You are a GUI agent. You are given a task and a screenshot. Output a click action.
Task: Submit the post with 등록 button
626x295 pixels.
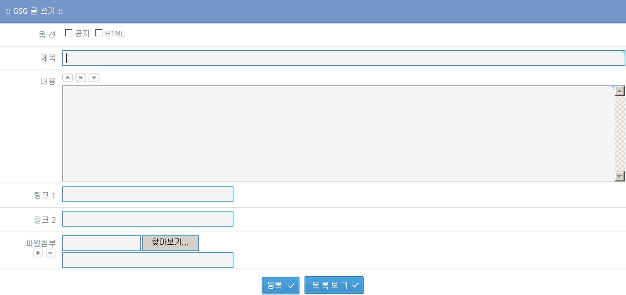(280, 286)
